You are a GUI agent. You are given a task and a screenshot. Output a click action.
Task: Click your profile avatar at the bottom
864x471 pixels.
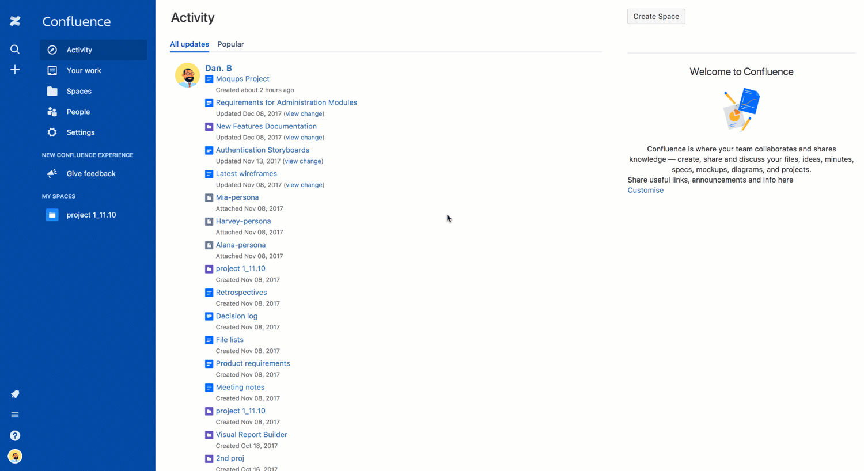[15, 456]
